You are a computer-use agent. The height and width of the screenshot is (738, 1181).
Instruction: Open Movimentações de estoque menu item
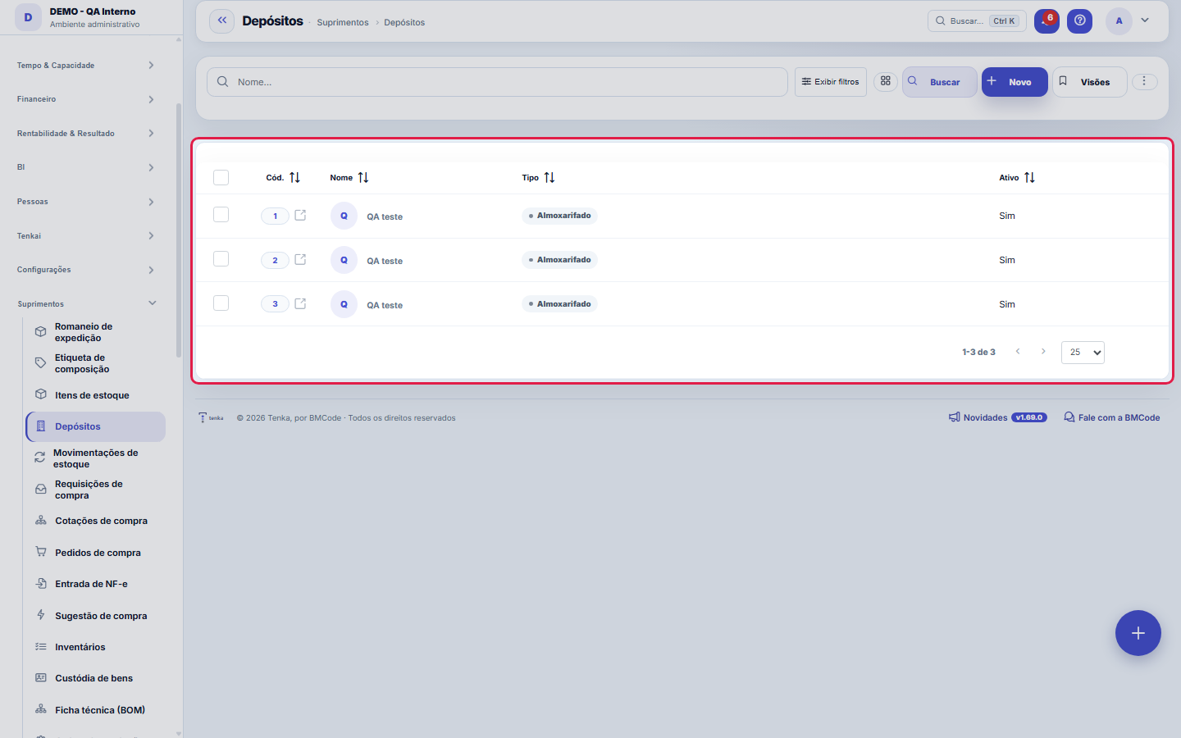coord(95,458)
